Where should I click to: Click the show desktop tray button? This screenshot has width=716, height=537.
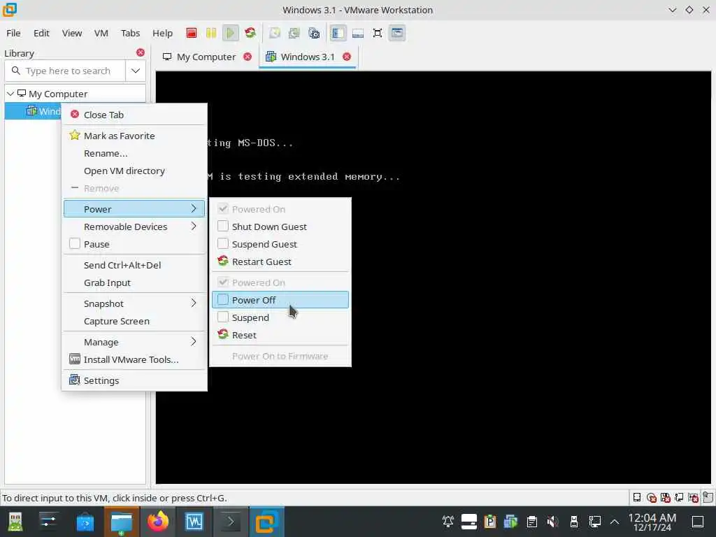tap(698, 522)
